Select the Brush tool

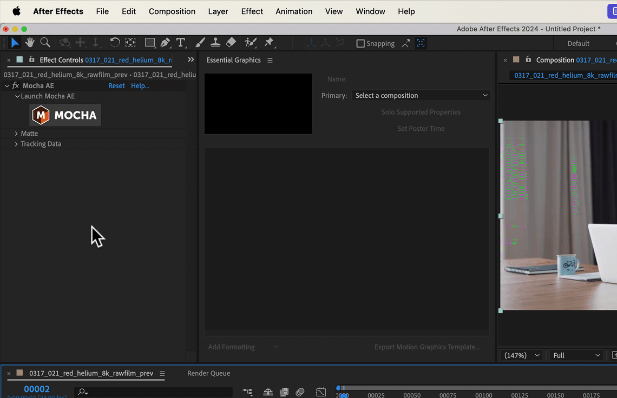point(200,43)
